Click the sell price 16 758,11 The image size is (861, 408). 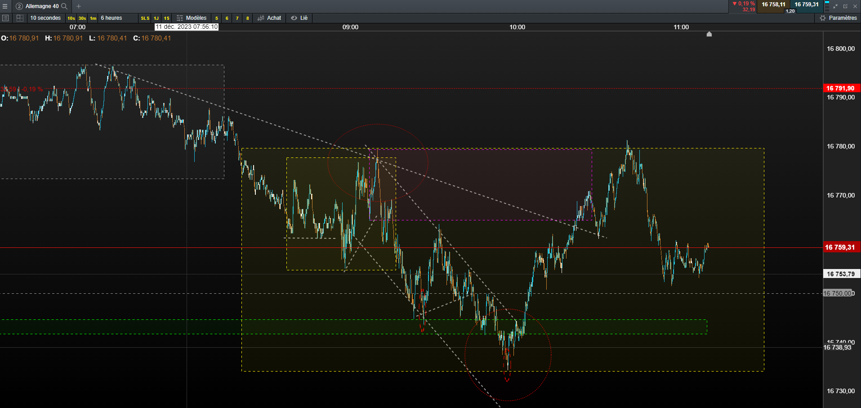point(773,4)
